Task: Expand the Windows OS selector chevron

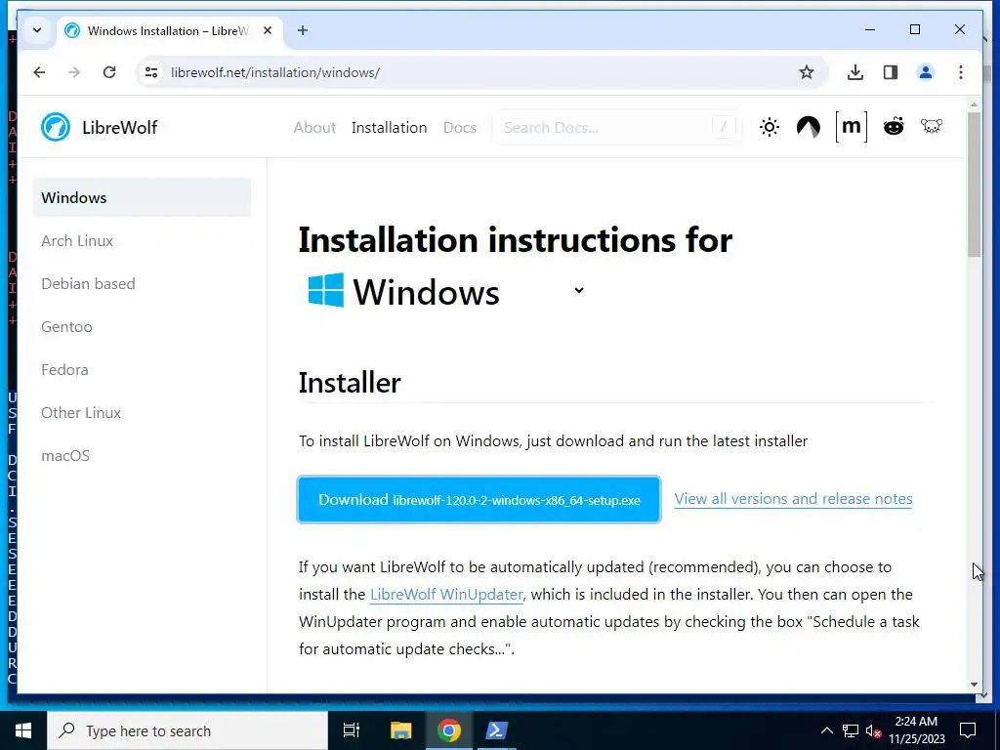Action: 578,290
